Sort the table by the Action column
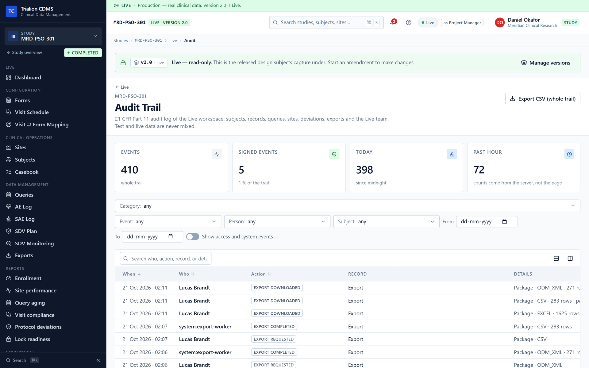589x368 pixels. [x=261, y=274]
